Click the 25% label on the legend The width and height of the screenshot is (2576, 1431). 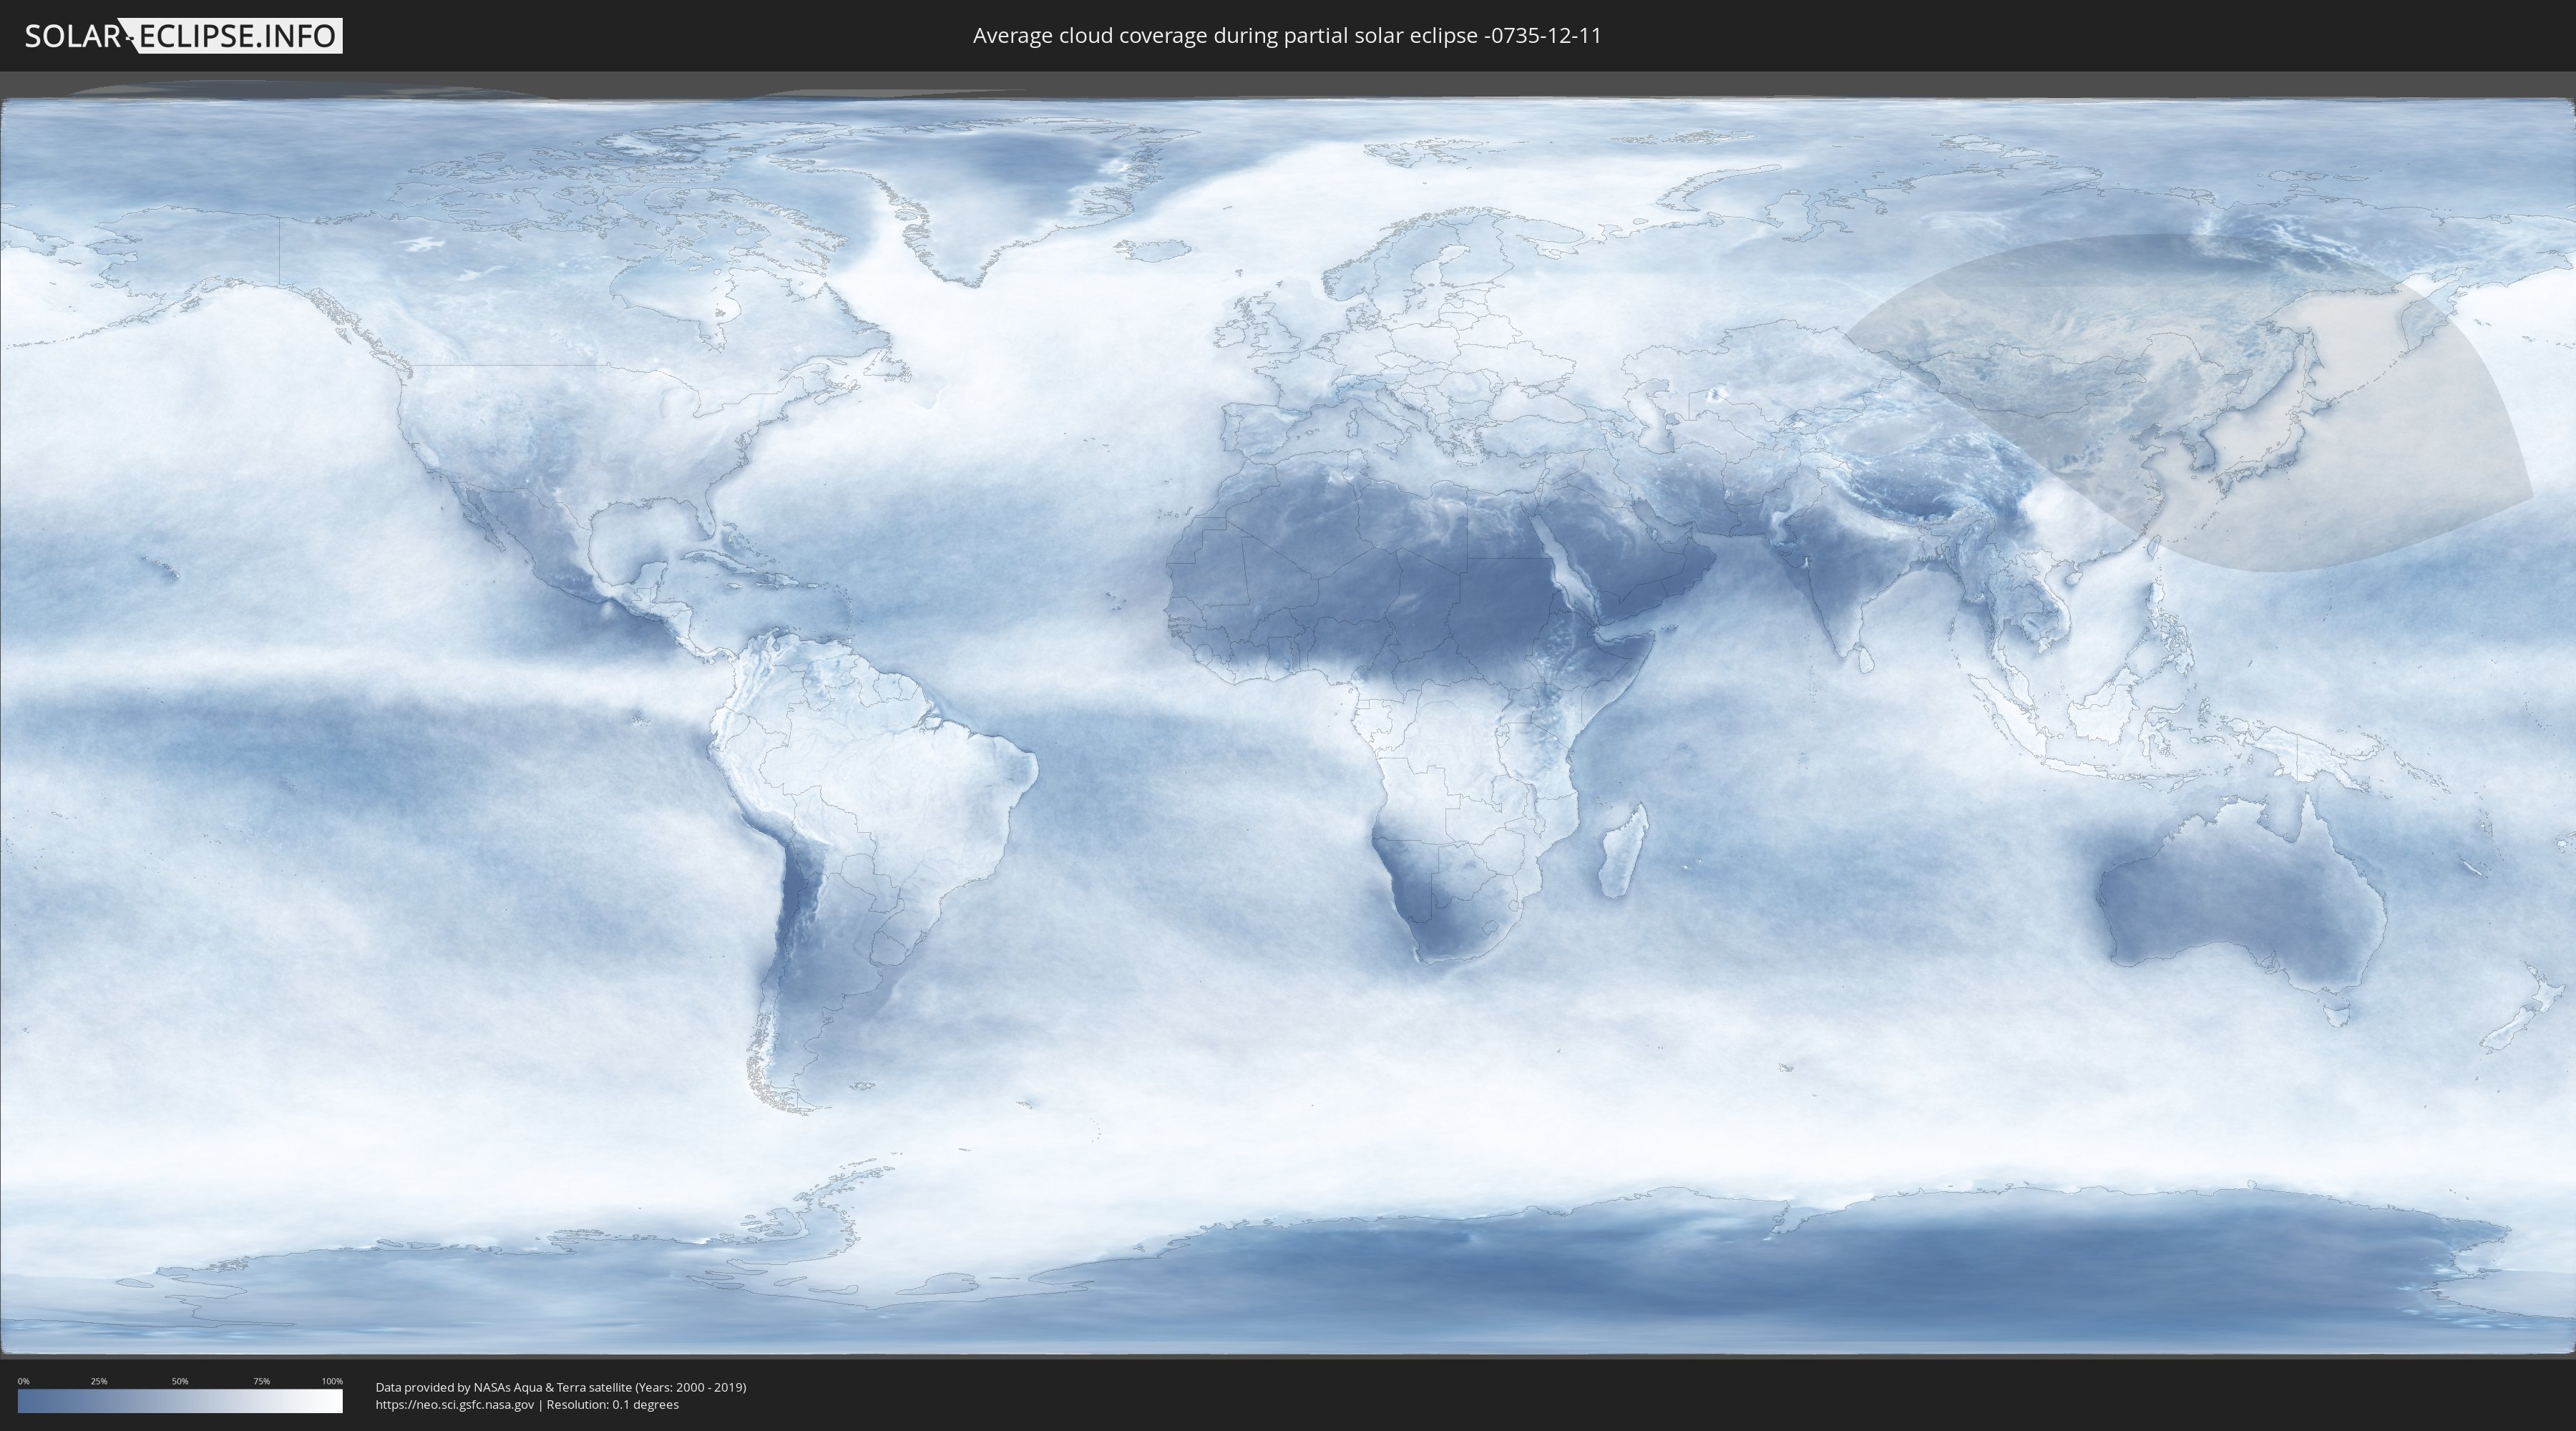point(99,1381)
